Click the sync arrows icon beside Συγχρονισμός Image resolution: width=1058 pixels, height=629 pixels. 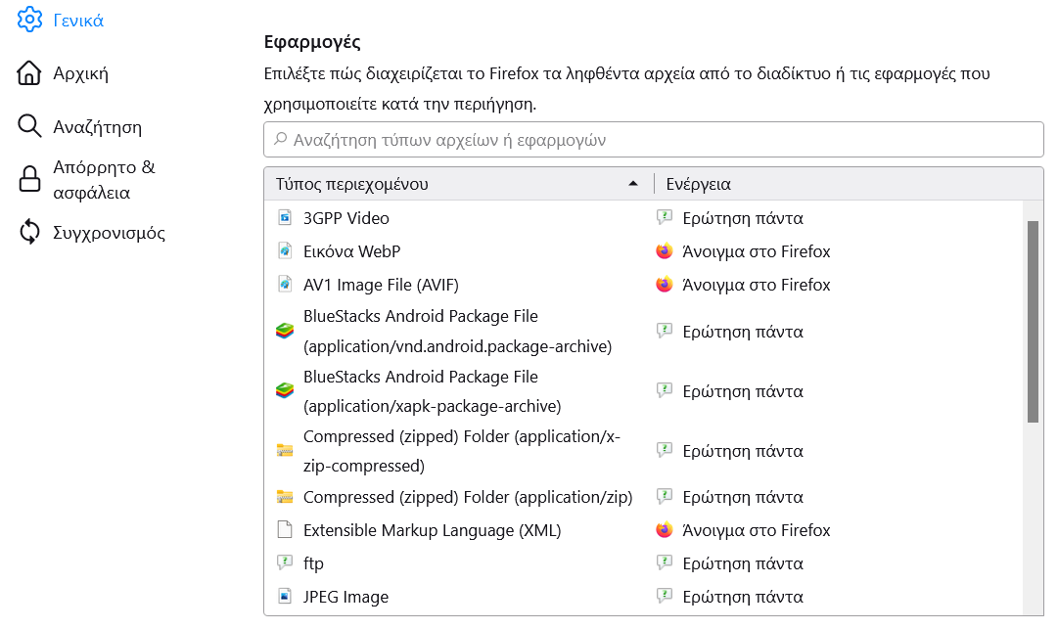(29, 232)
